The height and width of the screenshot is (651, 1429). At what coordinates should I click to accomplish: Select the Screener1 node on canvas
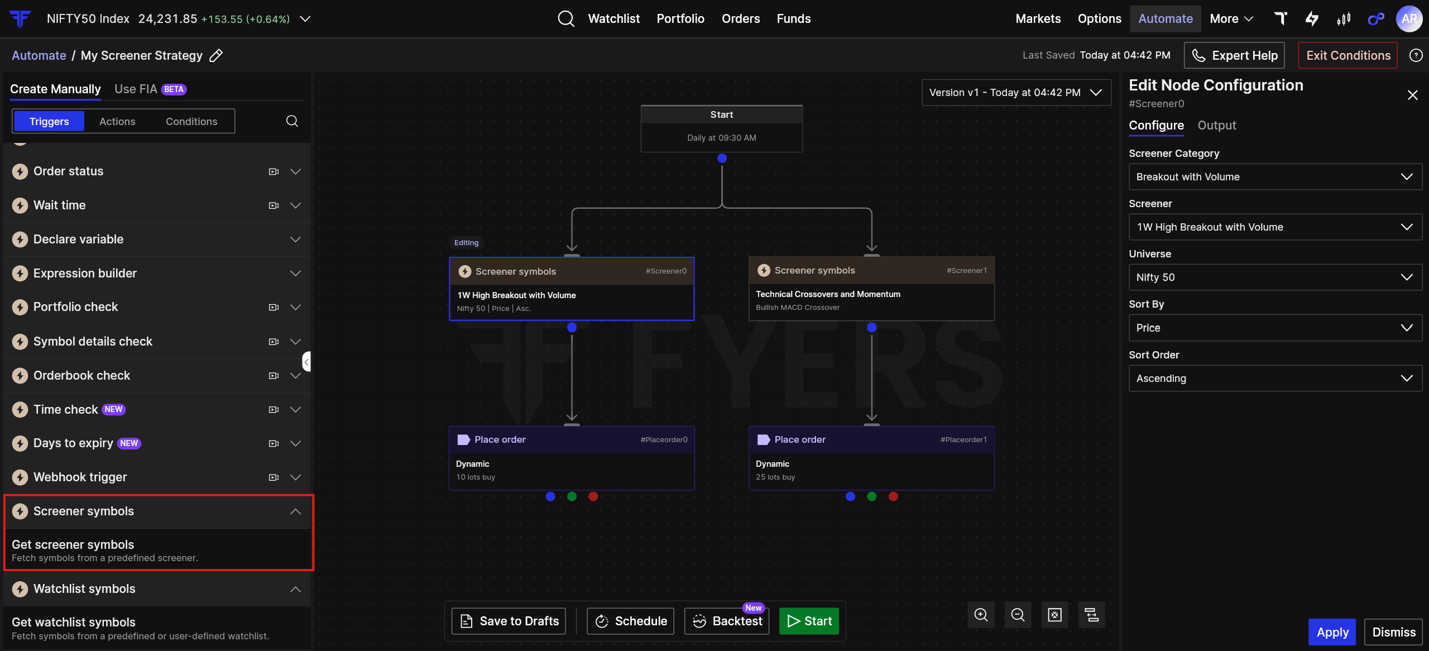[x=871, y=288]
